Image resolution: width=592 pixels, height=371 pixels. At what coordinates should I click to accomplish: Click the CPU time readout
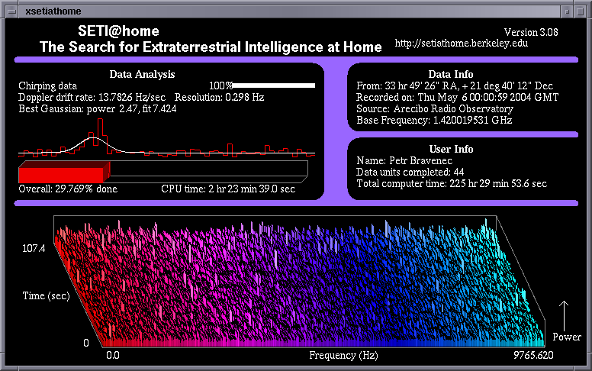[x=228, y=189]
